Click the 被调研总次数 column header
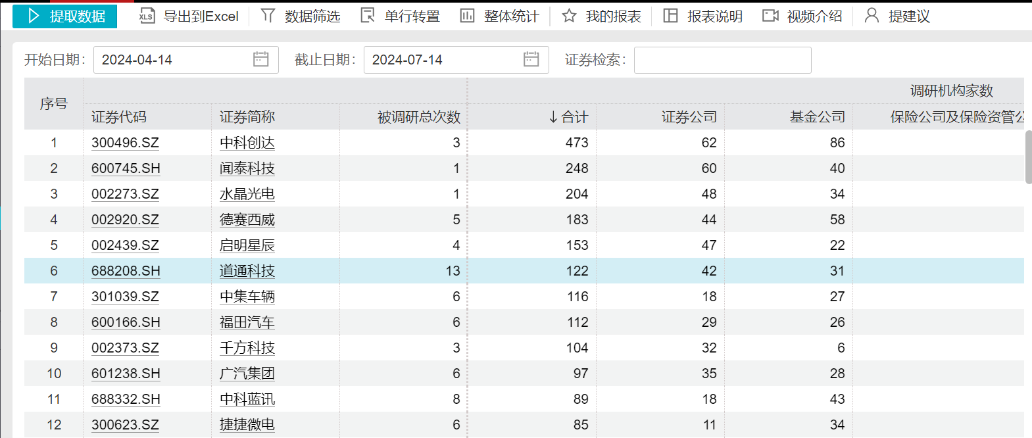 pos(418,117)
